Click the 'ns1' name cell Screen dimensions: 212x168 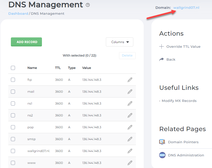click(x=30, y=103)
